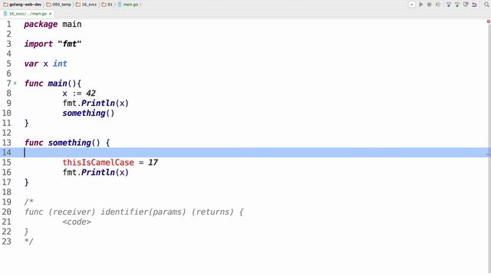The image size is (491, 276).
Task: Open Search Everywhere magnifier icon
Action: click(486, 5)
